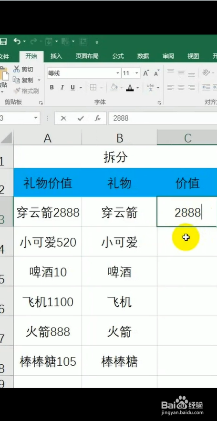Click the Save icon in quick access toolbar
The image size is (217, 421).
point(3,41)
